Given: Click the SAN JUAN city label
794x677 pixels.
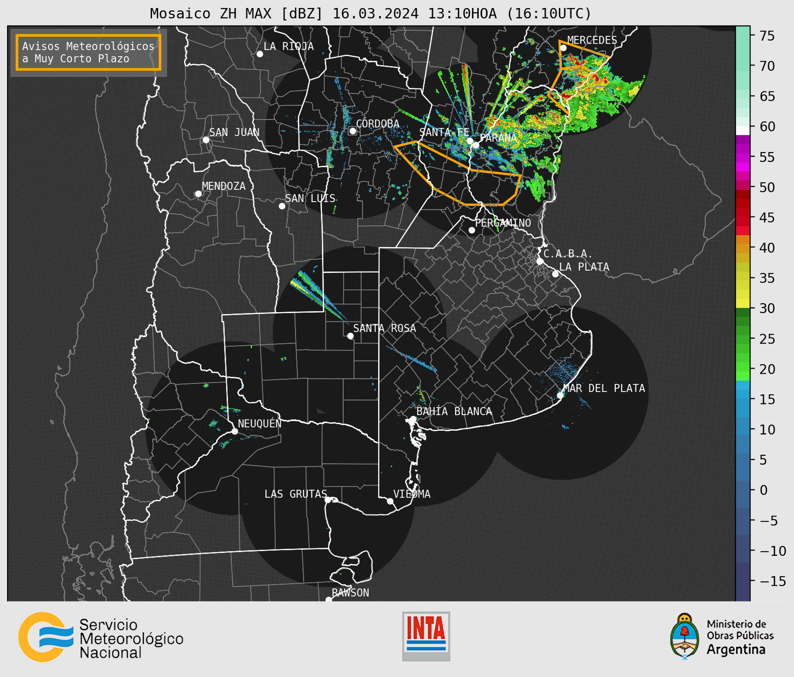Looking at the screenshot, I should point(234,132).
